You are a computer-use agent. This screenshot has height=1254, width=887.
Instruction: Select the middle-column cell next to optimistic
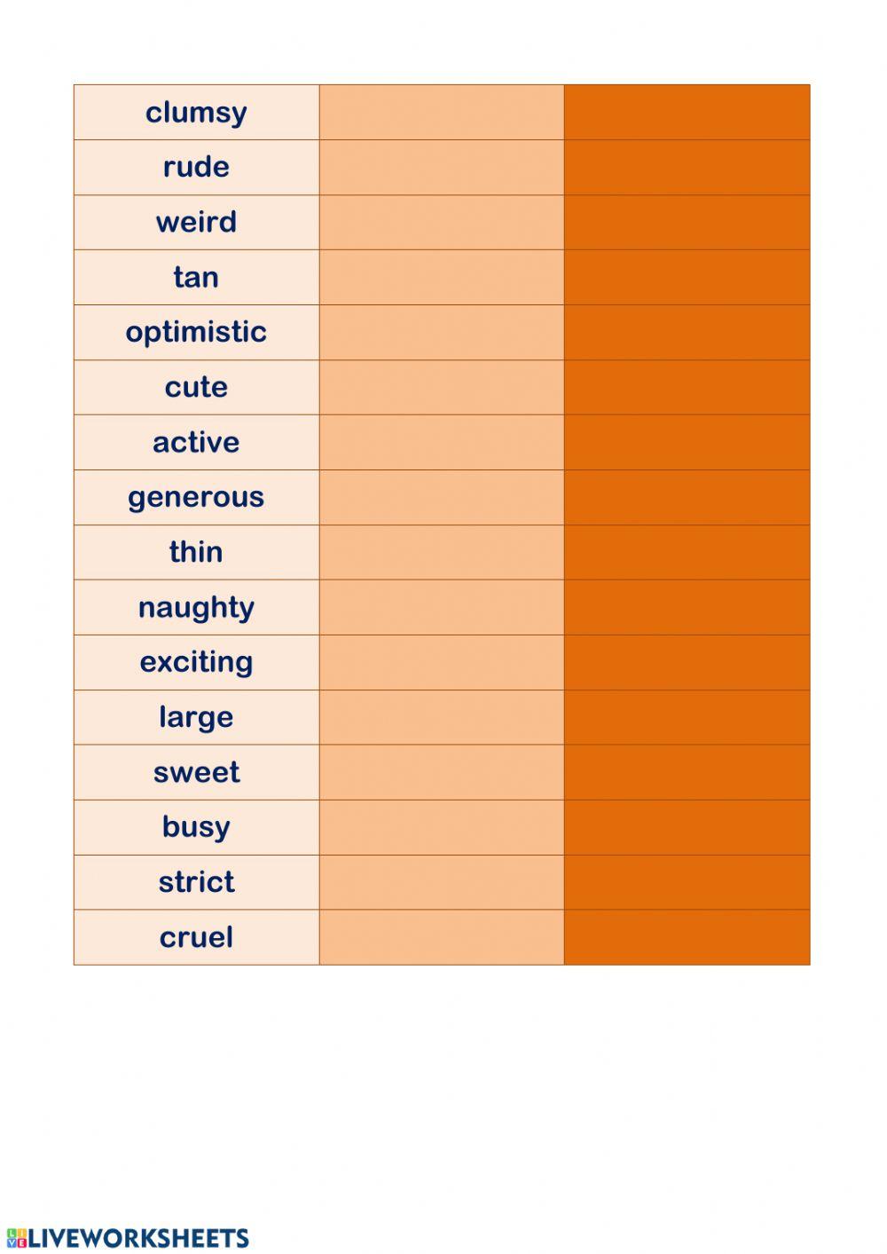click(x=442, y=333)
